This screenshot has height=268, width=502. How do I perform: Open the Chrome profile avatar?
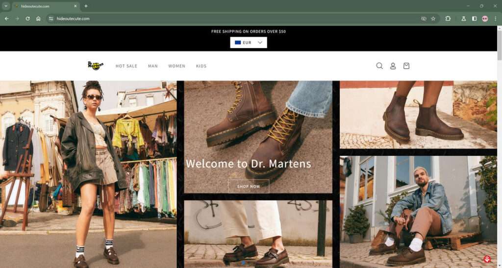pos(485,19)
